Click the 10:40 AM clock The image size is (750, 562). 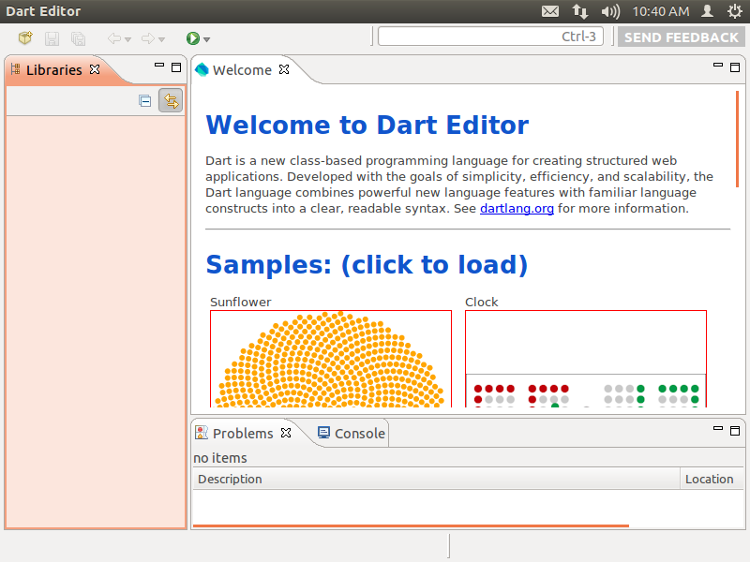[661, 11]
